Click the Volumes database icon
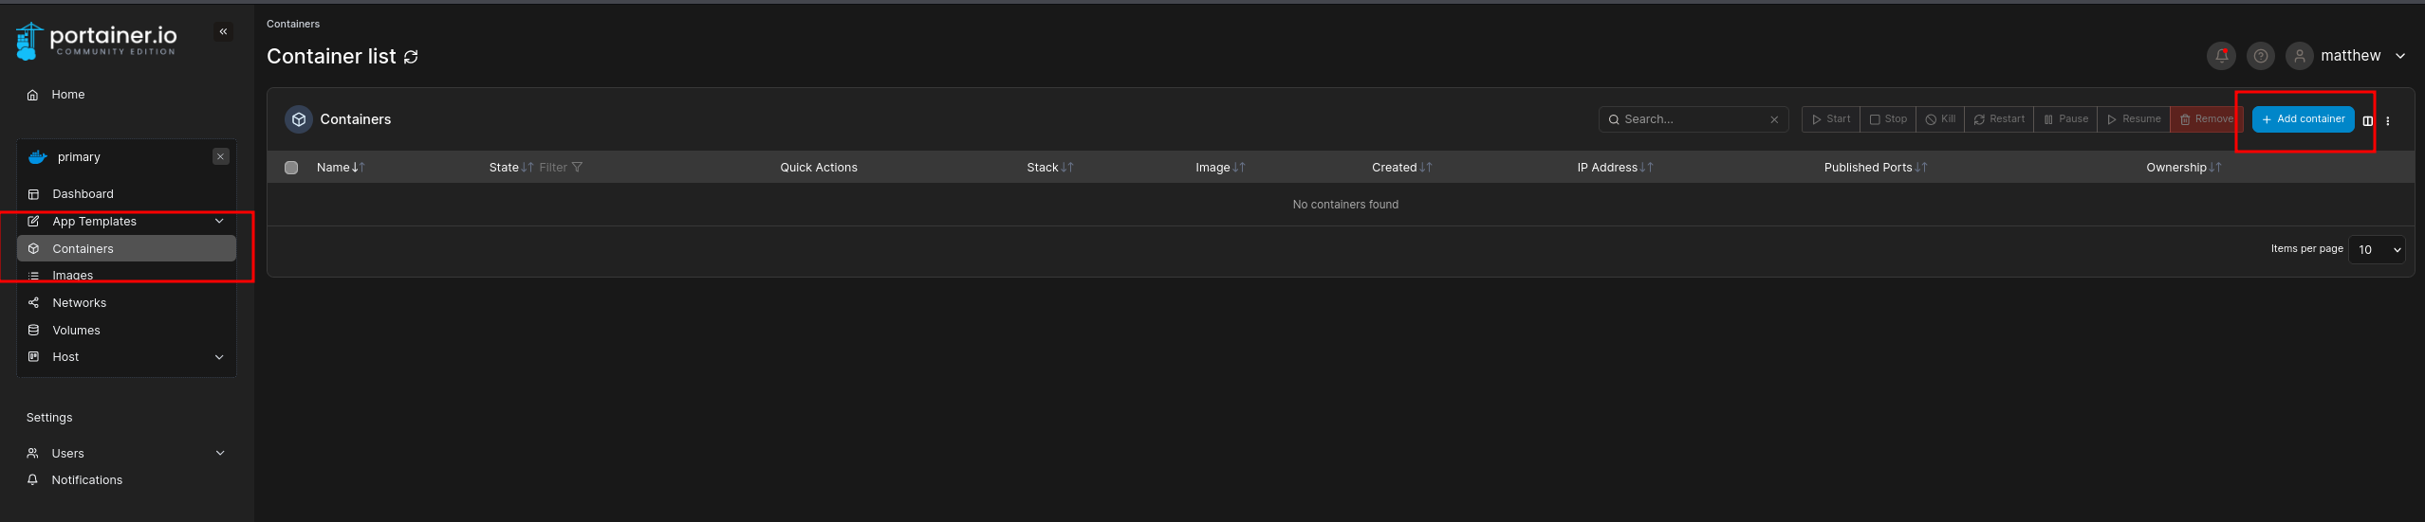The image size is (2425, 522). [x=33, y=331]
